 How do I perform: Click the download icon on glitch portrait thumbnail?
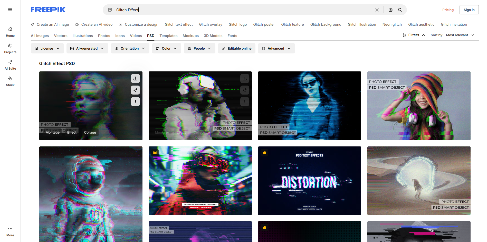point(135,78)
